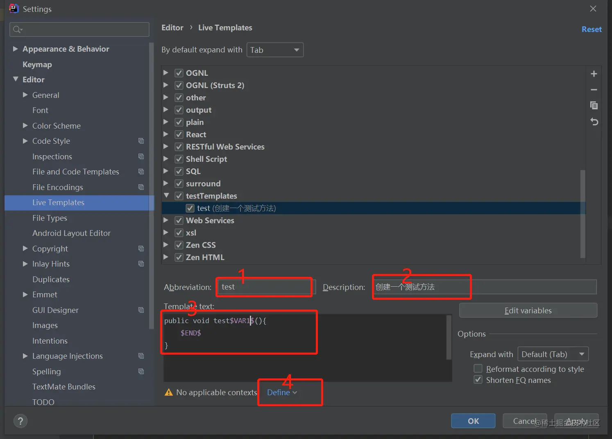Click the Reset link
The height and width of the screenshot is (439, 612).
tap(592, 29)
